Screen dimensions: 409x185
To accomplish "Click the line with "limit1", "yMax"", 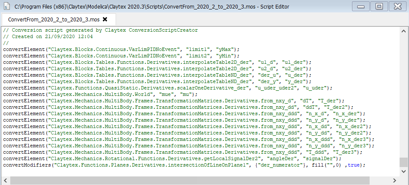I will click(x=121, y=49).
